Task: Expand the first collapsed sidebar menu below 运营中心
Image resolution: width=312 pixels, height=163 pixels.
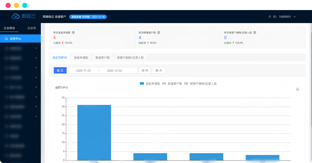Action: coord(20,49)
